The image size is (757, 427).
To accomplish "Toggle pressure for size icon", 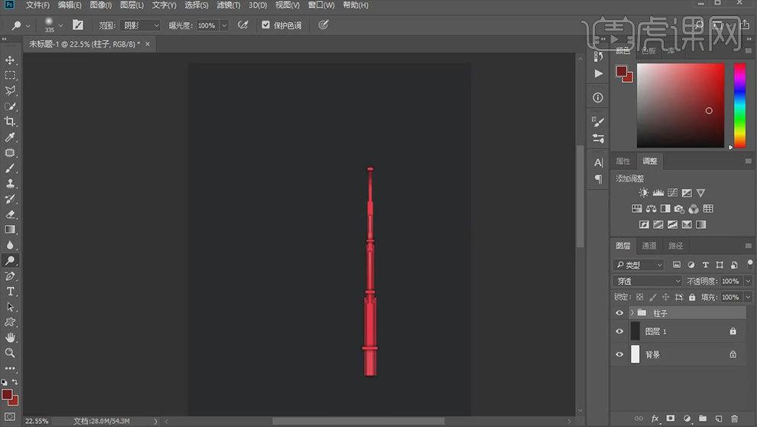I will click(323, 24).
